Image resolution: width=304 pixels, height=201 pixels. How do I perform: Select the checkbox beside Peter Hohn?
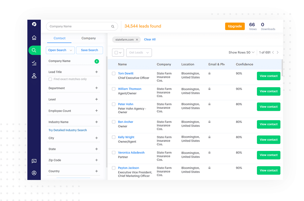113,104
